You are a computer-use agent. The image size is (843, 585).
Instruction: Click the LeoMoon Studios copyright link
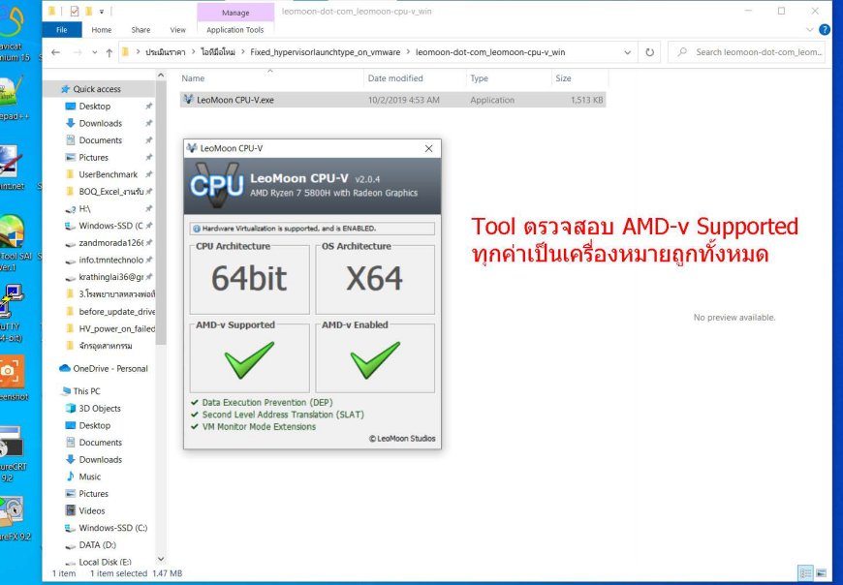coord(402,439)
